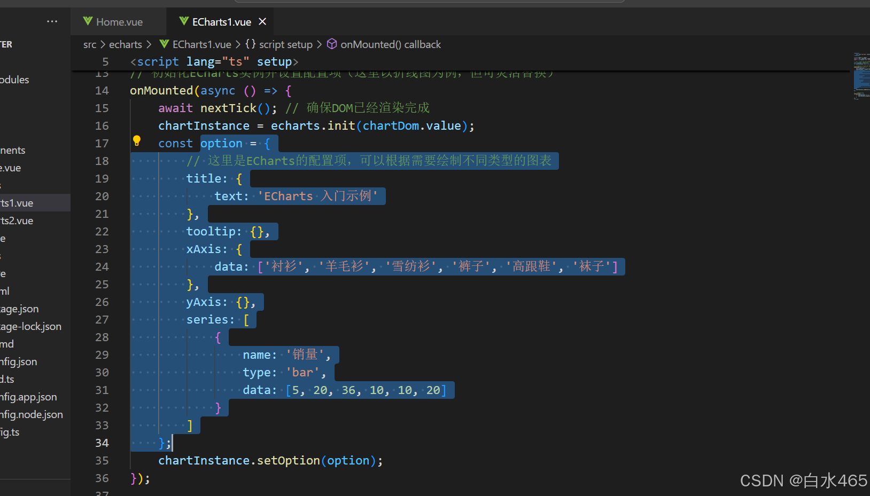Screen dimensions: 870x496
Task: Click echarts.init on line 16
Action: pos(313,126)
